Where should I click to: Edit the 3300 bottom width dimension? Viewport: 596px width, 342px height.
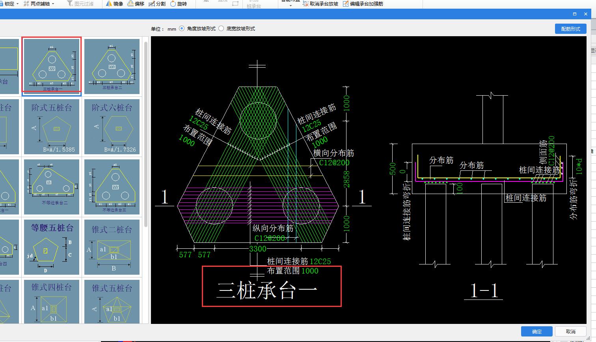(x=257, y=249)
